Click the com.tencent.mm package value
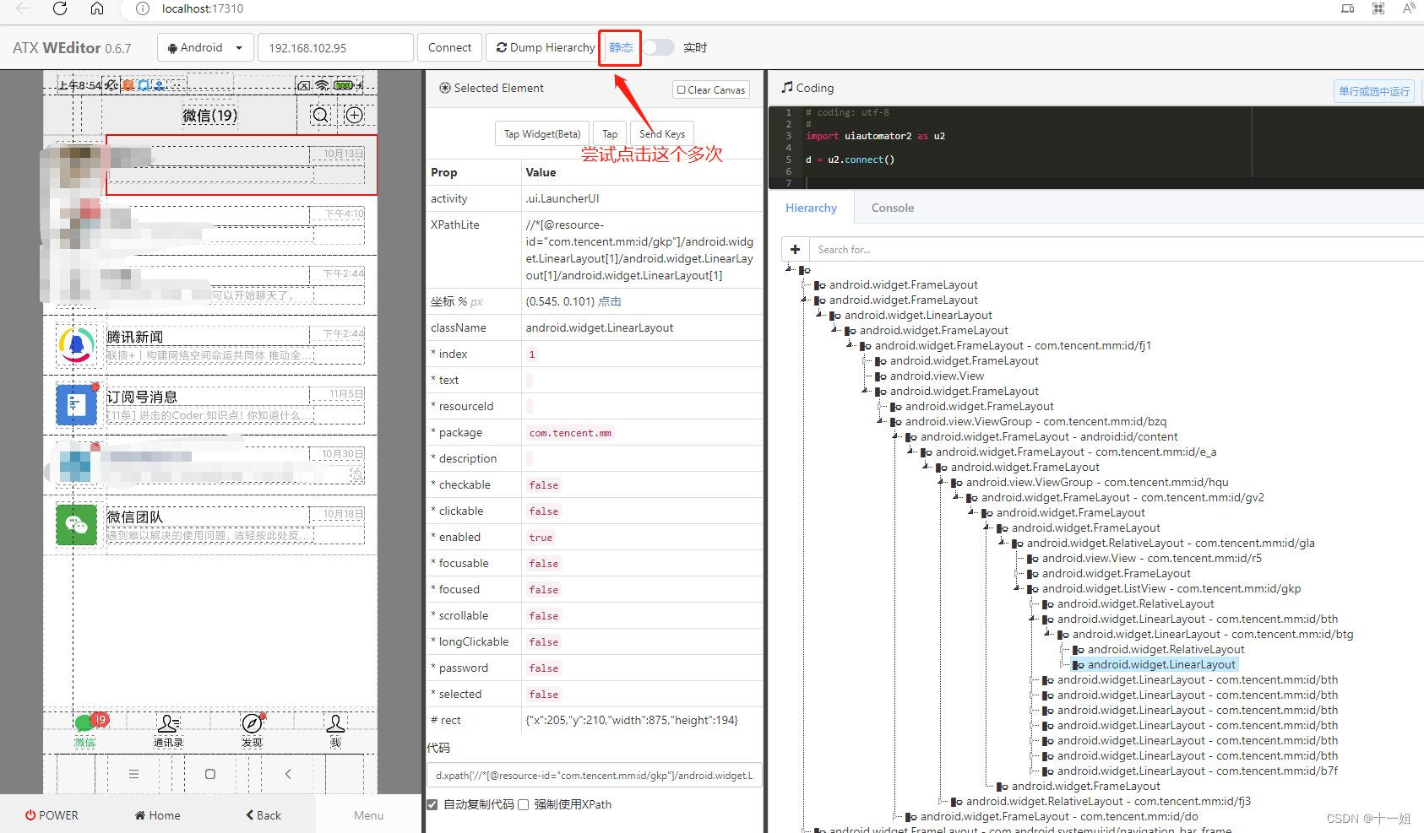This screenshot has height=833, width=1424. click(570, 433)
